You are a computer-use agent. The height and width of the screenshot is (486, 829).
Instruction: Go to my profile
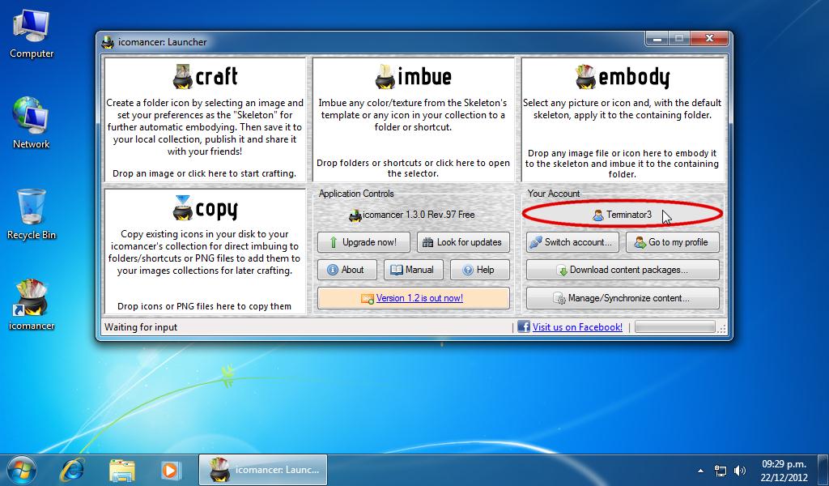coord(673,242)
